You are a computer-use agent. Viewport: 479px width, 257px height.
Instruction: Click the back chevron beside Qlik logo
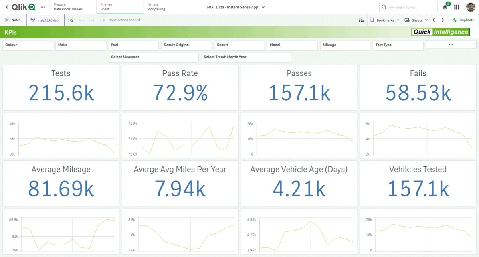(x=7, y=7)
